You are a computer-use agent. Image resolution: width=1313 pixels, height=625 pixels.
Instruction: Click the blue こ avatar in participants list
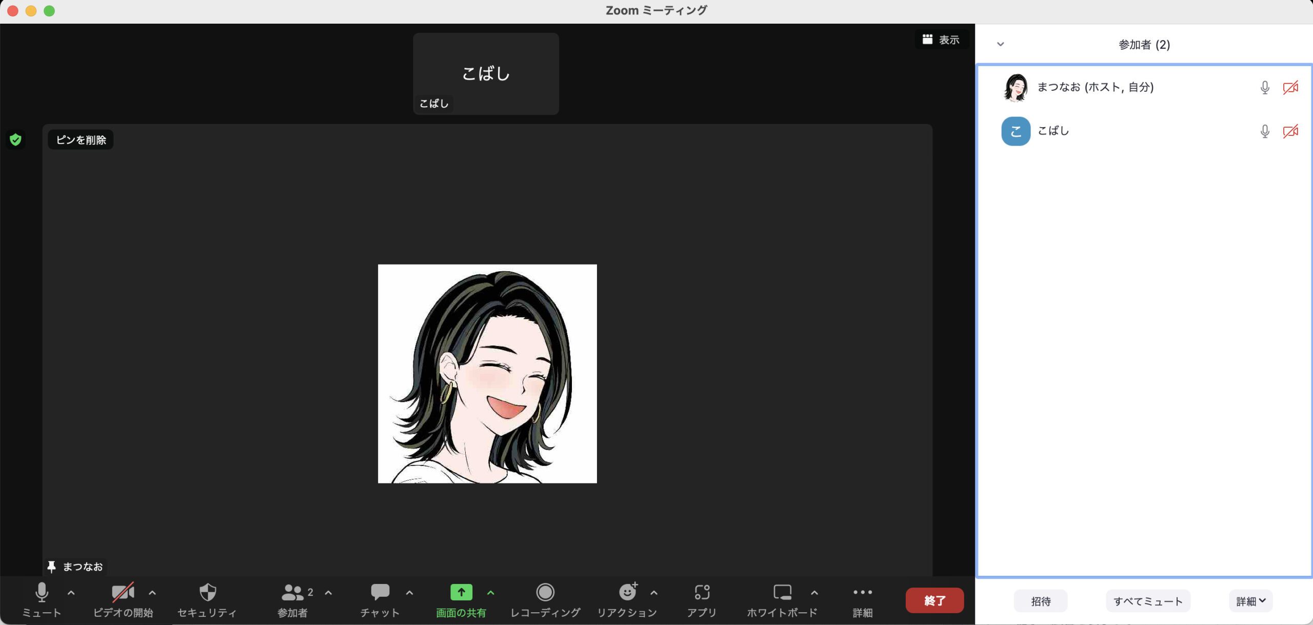pyautogui.click(x=1016, y=131)
